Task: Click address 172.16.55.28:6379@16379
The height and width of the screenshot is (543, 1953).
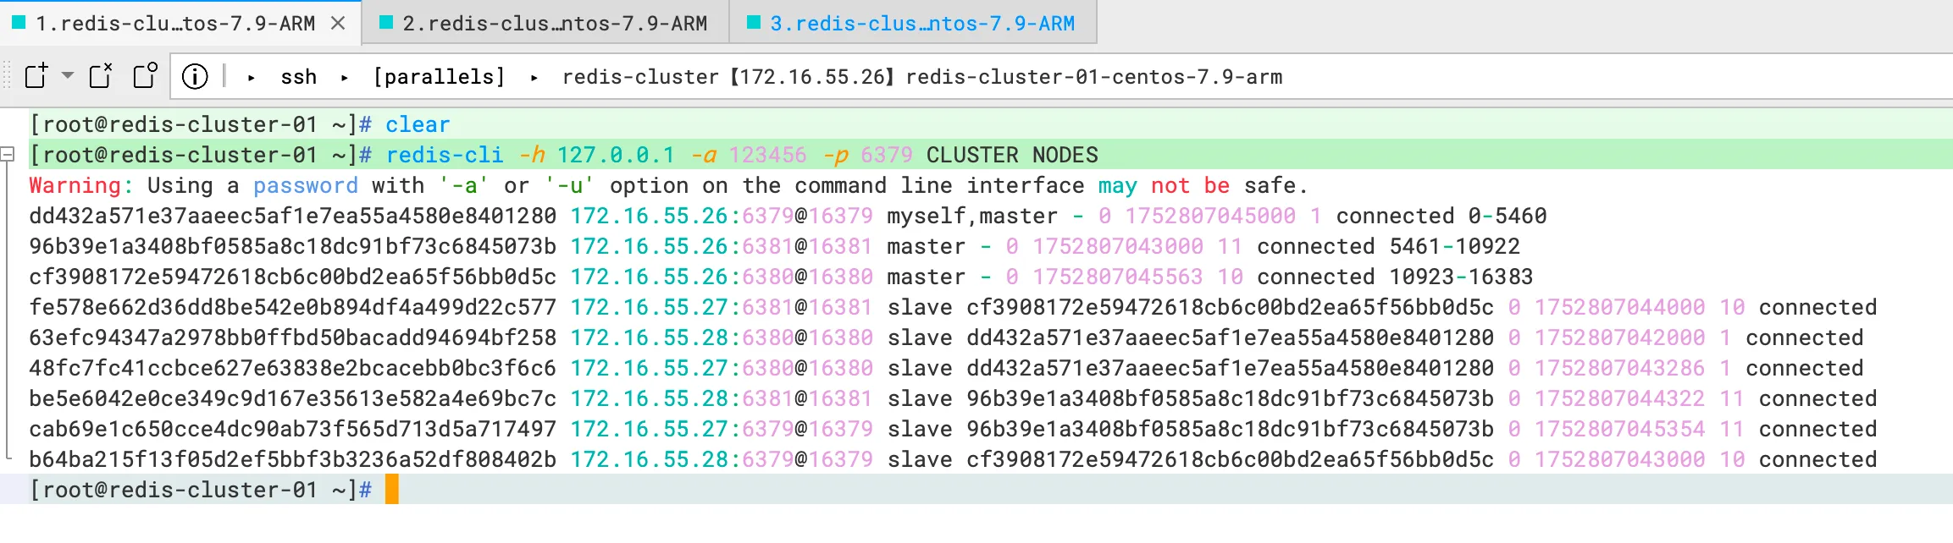Action: pyautogui.click(x=722, y=459)
